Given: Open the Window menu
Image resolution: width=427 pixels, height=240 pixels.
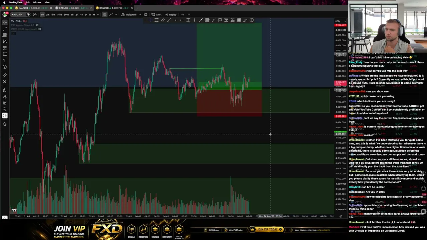Looking at the screenshot, I should [37, 2].
